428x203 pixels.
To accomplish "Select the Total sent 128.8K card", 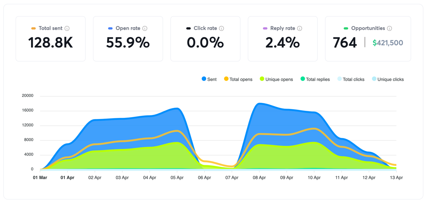I will (51, 39).
